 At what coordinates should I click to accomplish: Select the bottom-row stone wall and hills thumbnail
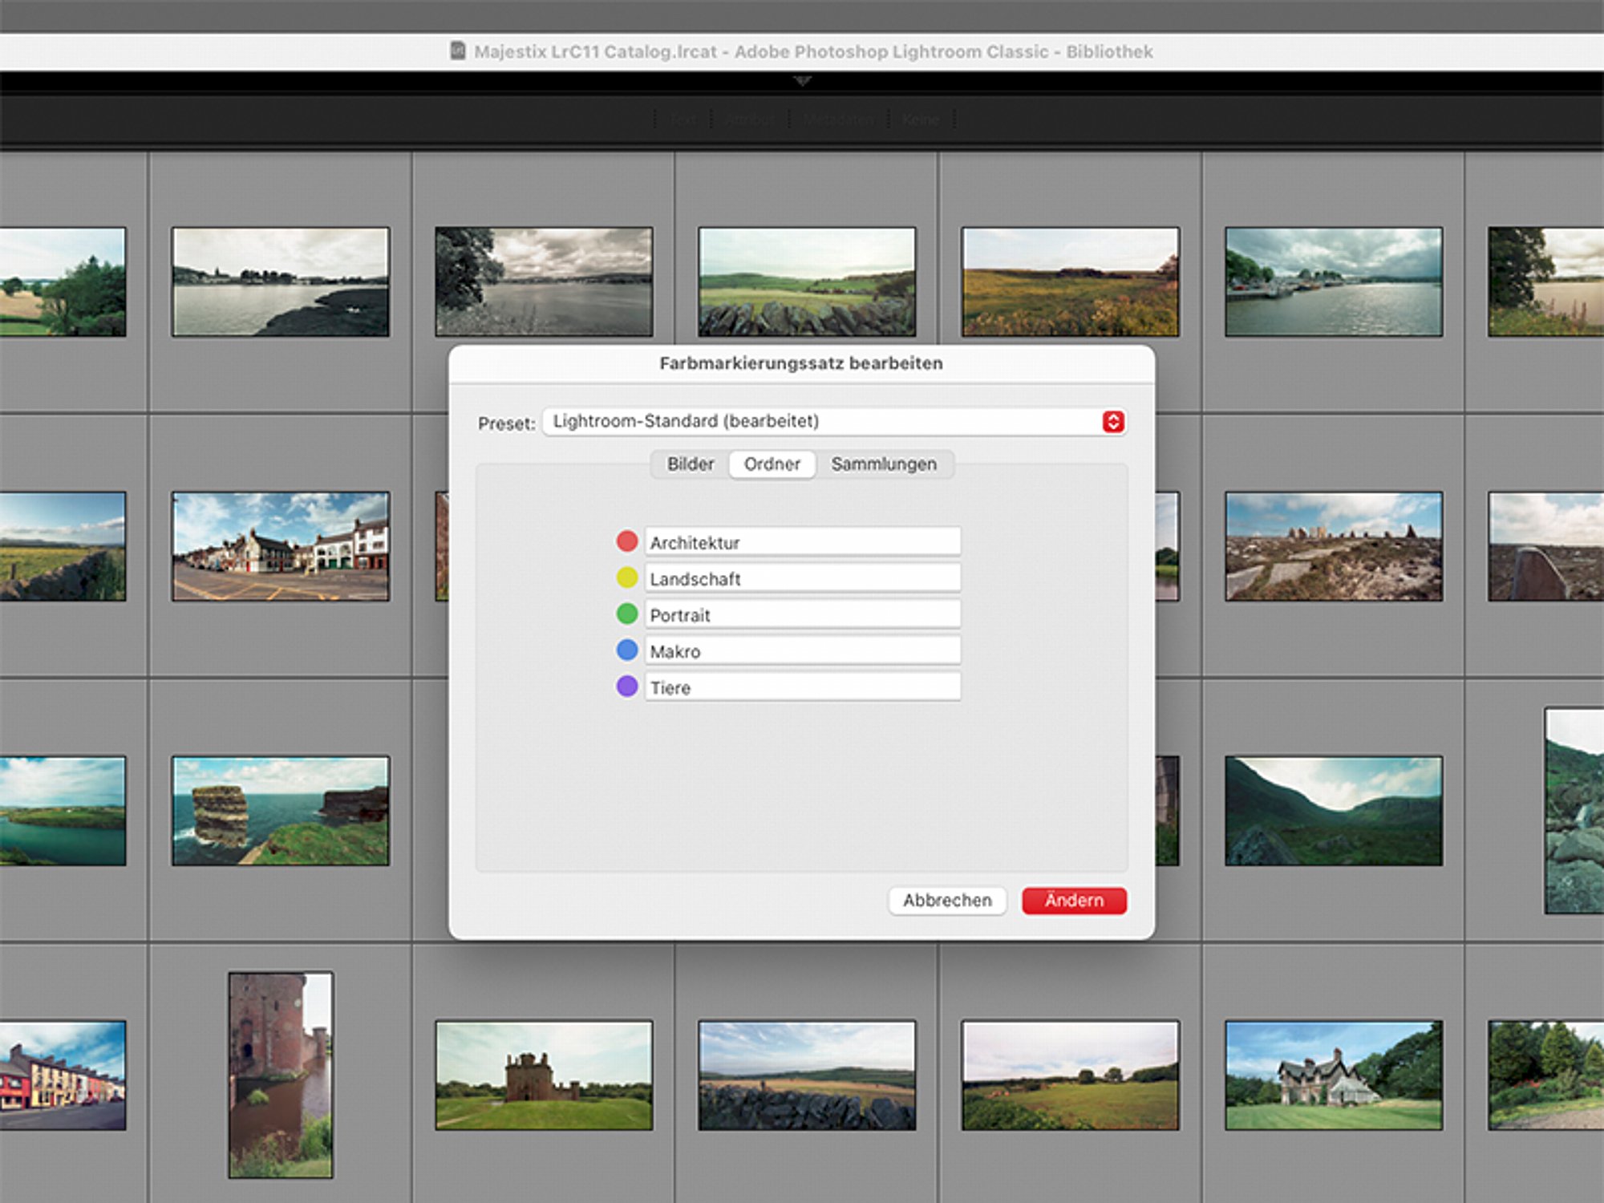pos(807,1075)
